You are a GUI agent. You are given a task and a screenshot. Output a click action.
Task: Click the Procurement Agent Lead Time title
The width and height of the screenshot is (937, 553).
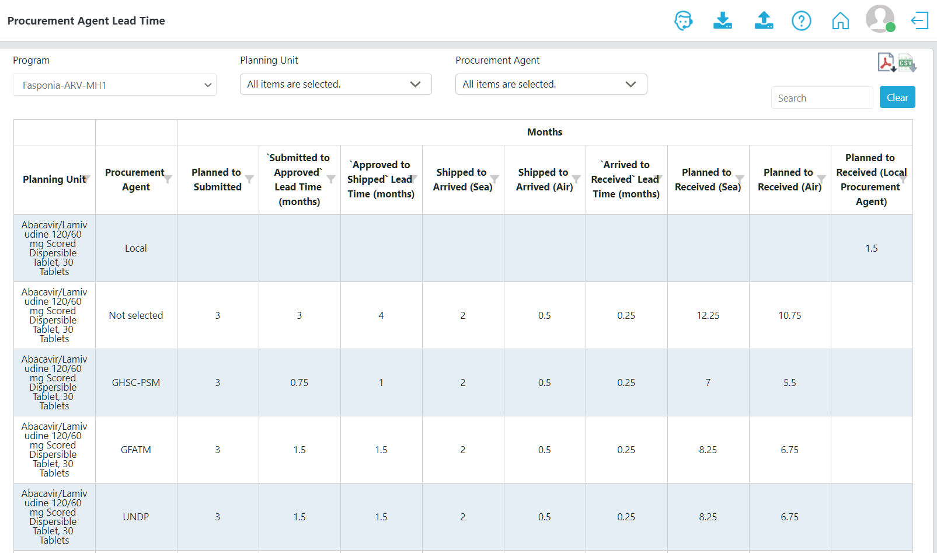click(86, 21)
